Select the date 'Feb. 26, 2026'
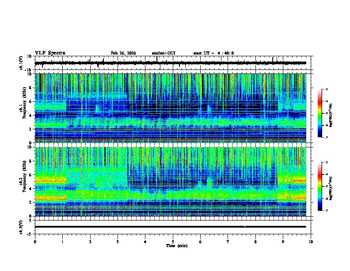Viewport: 350px width, 271px height. (x=123, y=53)
